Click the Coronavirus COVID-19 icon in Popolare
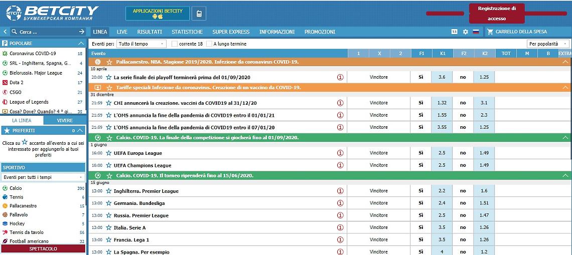 click(x=5, y=54)
